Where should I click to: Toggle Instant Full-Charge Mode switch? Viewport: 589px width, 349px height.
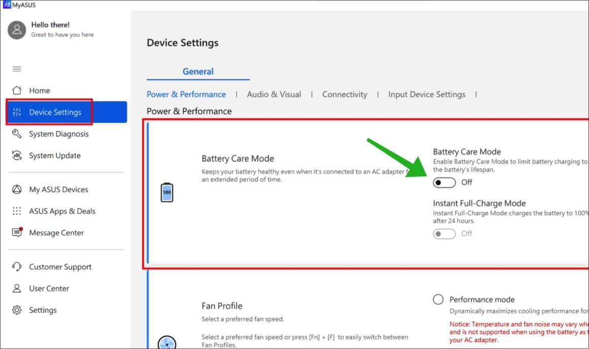click(x=444, y=234)
